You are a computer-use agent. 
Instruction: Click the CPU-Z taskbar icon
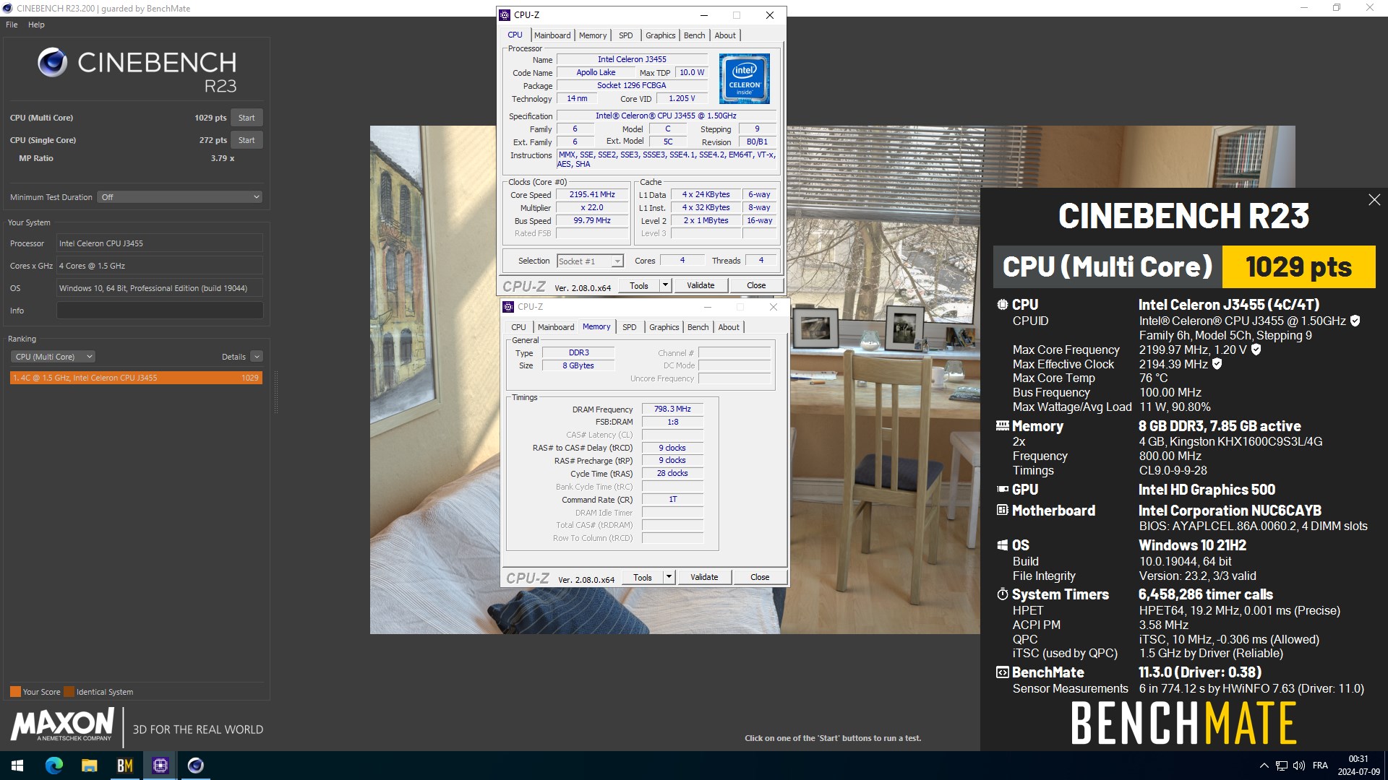tap(160, 766)
